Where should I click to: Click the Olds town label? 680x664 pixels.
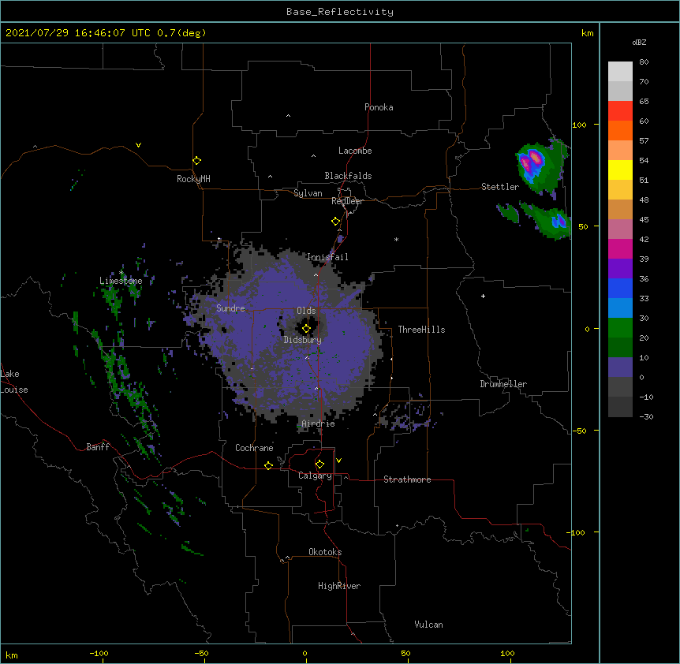click(306, 311)
